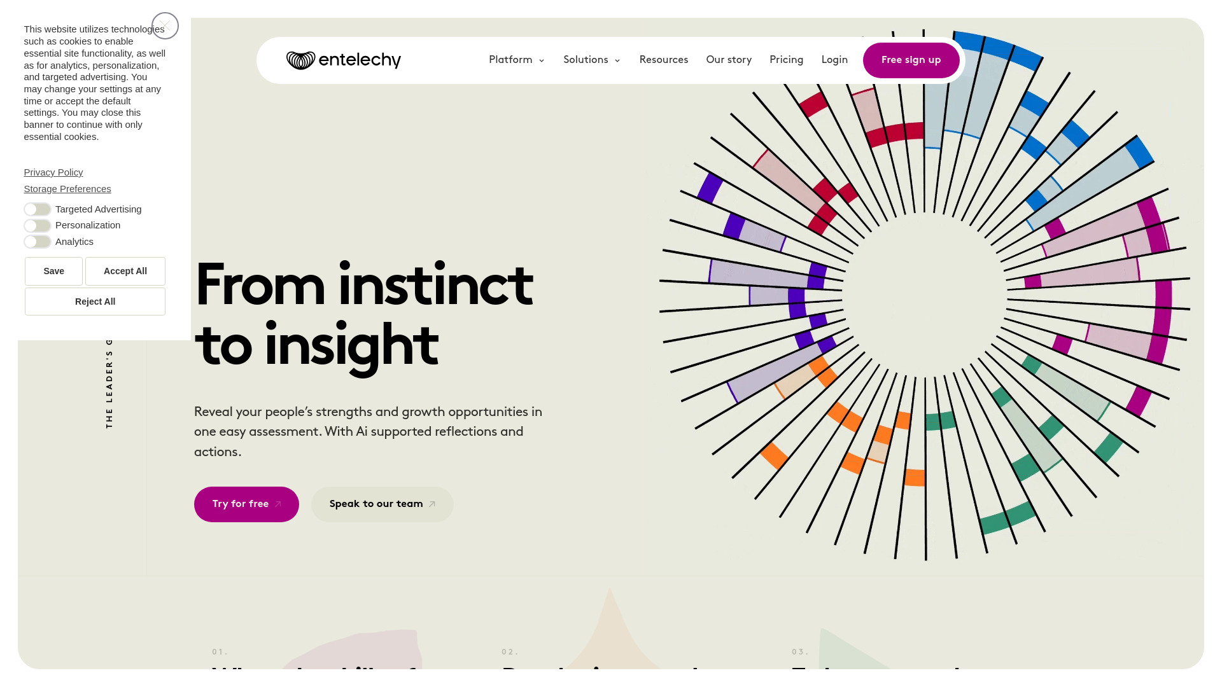
Task: Click the Pricing navigation tab
Action: pos(787,60)
